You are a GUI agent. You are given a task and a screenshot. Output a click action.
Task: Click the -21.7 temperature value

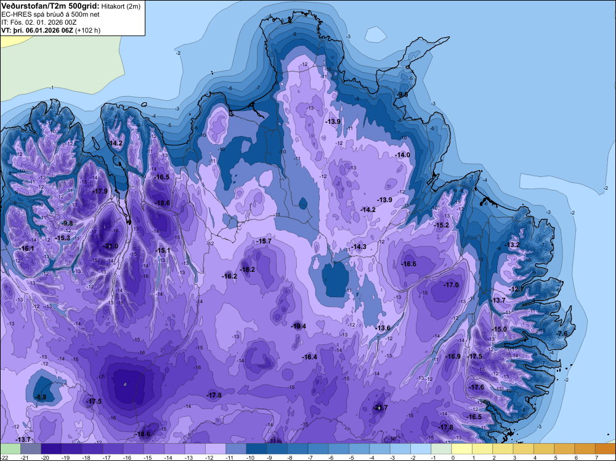point(380,407)
